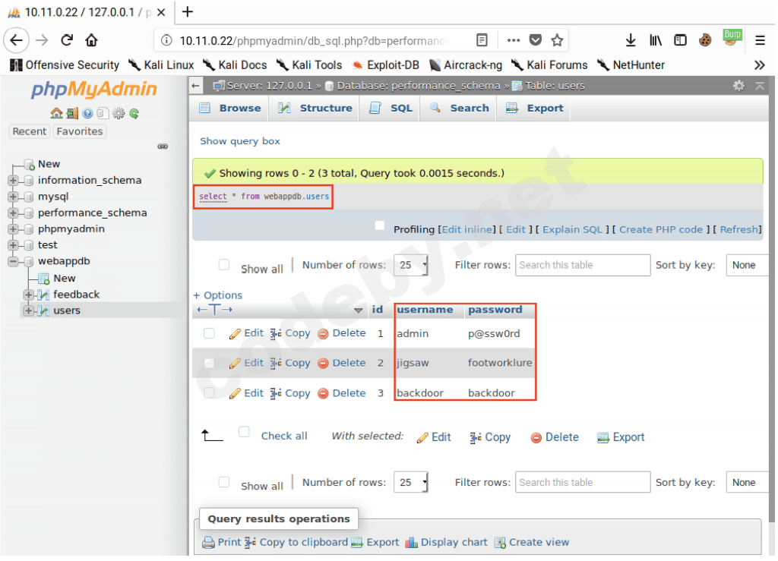
Task: Go back using browser back arrow
Action: click(17, 40)
